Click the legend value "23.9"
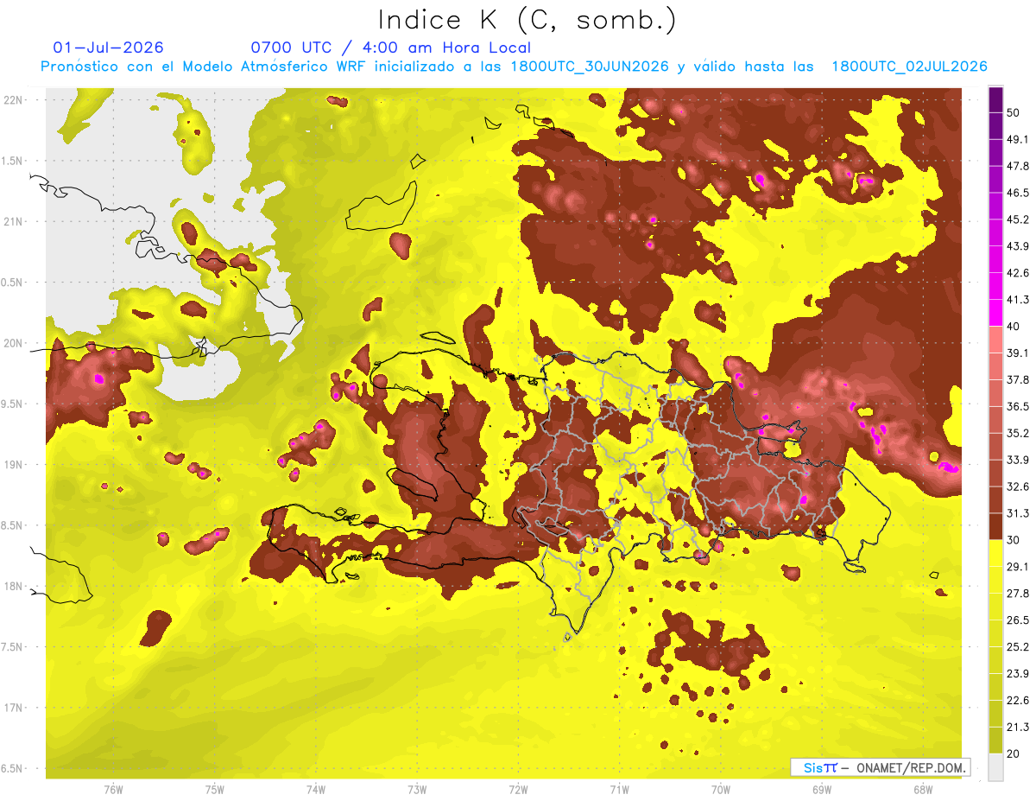1036x801 pixels. click(x=1018, y=673)
